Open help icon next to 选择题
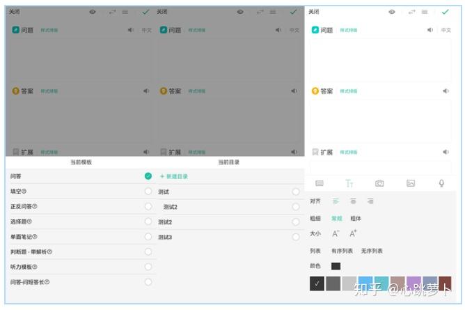 [29, 222]
